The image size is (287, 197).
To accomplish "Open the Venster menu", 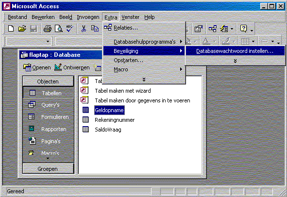I will point(130,17).
